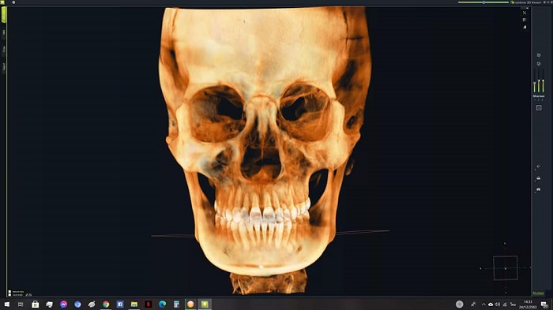Open Google Chrome from the taskbar
This screenshot has width=553, height=310.
[106, 304]
